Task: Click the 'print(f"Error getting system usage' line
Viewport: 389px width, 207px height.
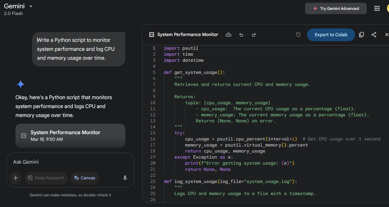Action: click(240, 163)
